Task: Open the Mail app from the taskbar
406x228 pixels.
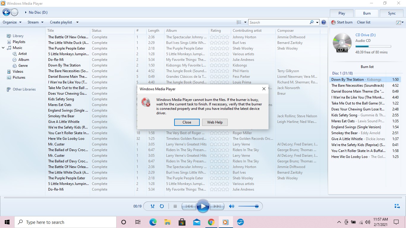Action: [x=196, y=222]
